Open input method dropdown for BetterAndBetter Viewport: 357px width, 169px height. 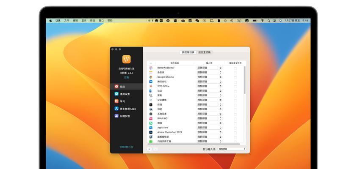(x=209, y=68)
